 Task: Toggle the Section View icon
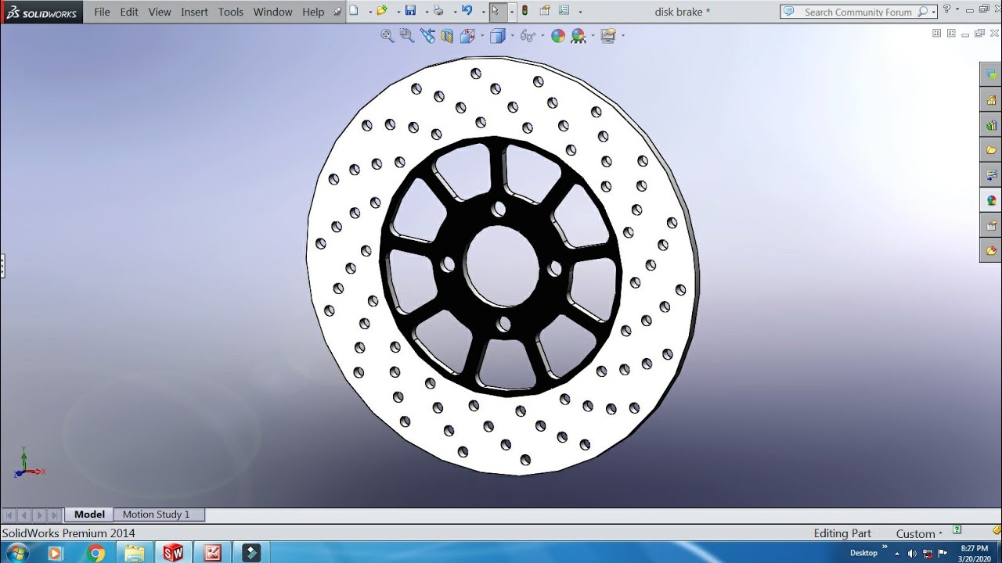tap(447, 35)
